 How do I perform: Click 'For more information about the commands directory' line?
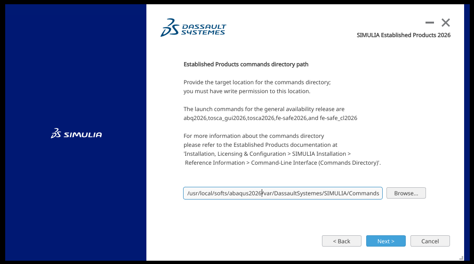pyautogui.click(x=254, y=136)
